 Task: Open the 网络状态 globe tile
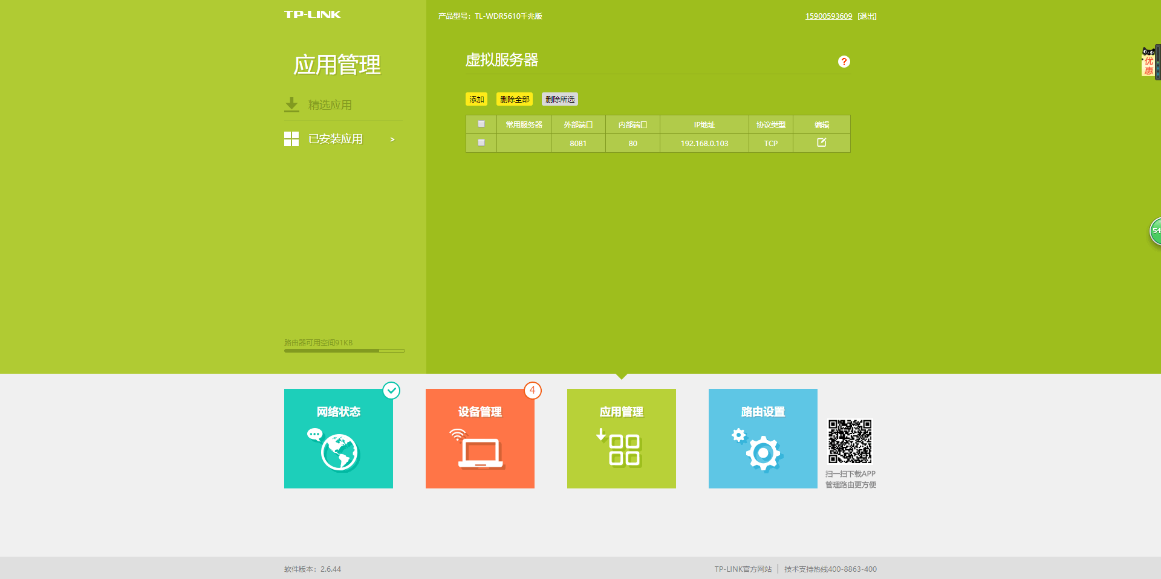point(339,438)
